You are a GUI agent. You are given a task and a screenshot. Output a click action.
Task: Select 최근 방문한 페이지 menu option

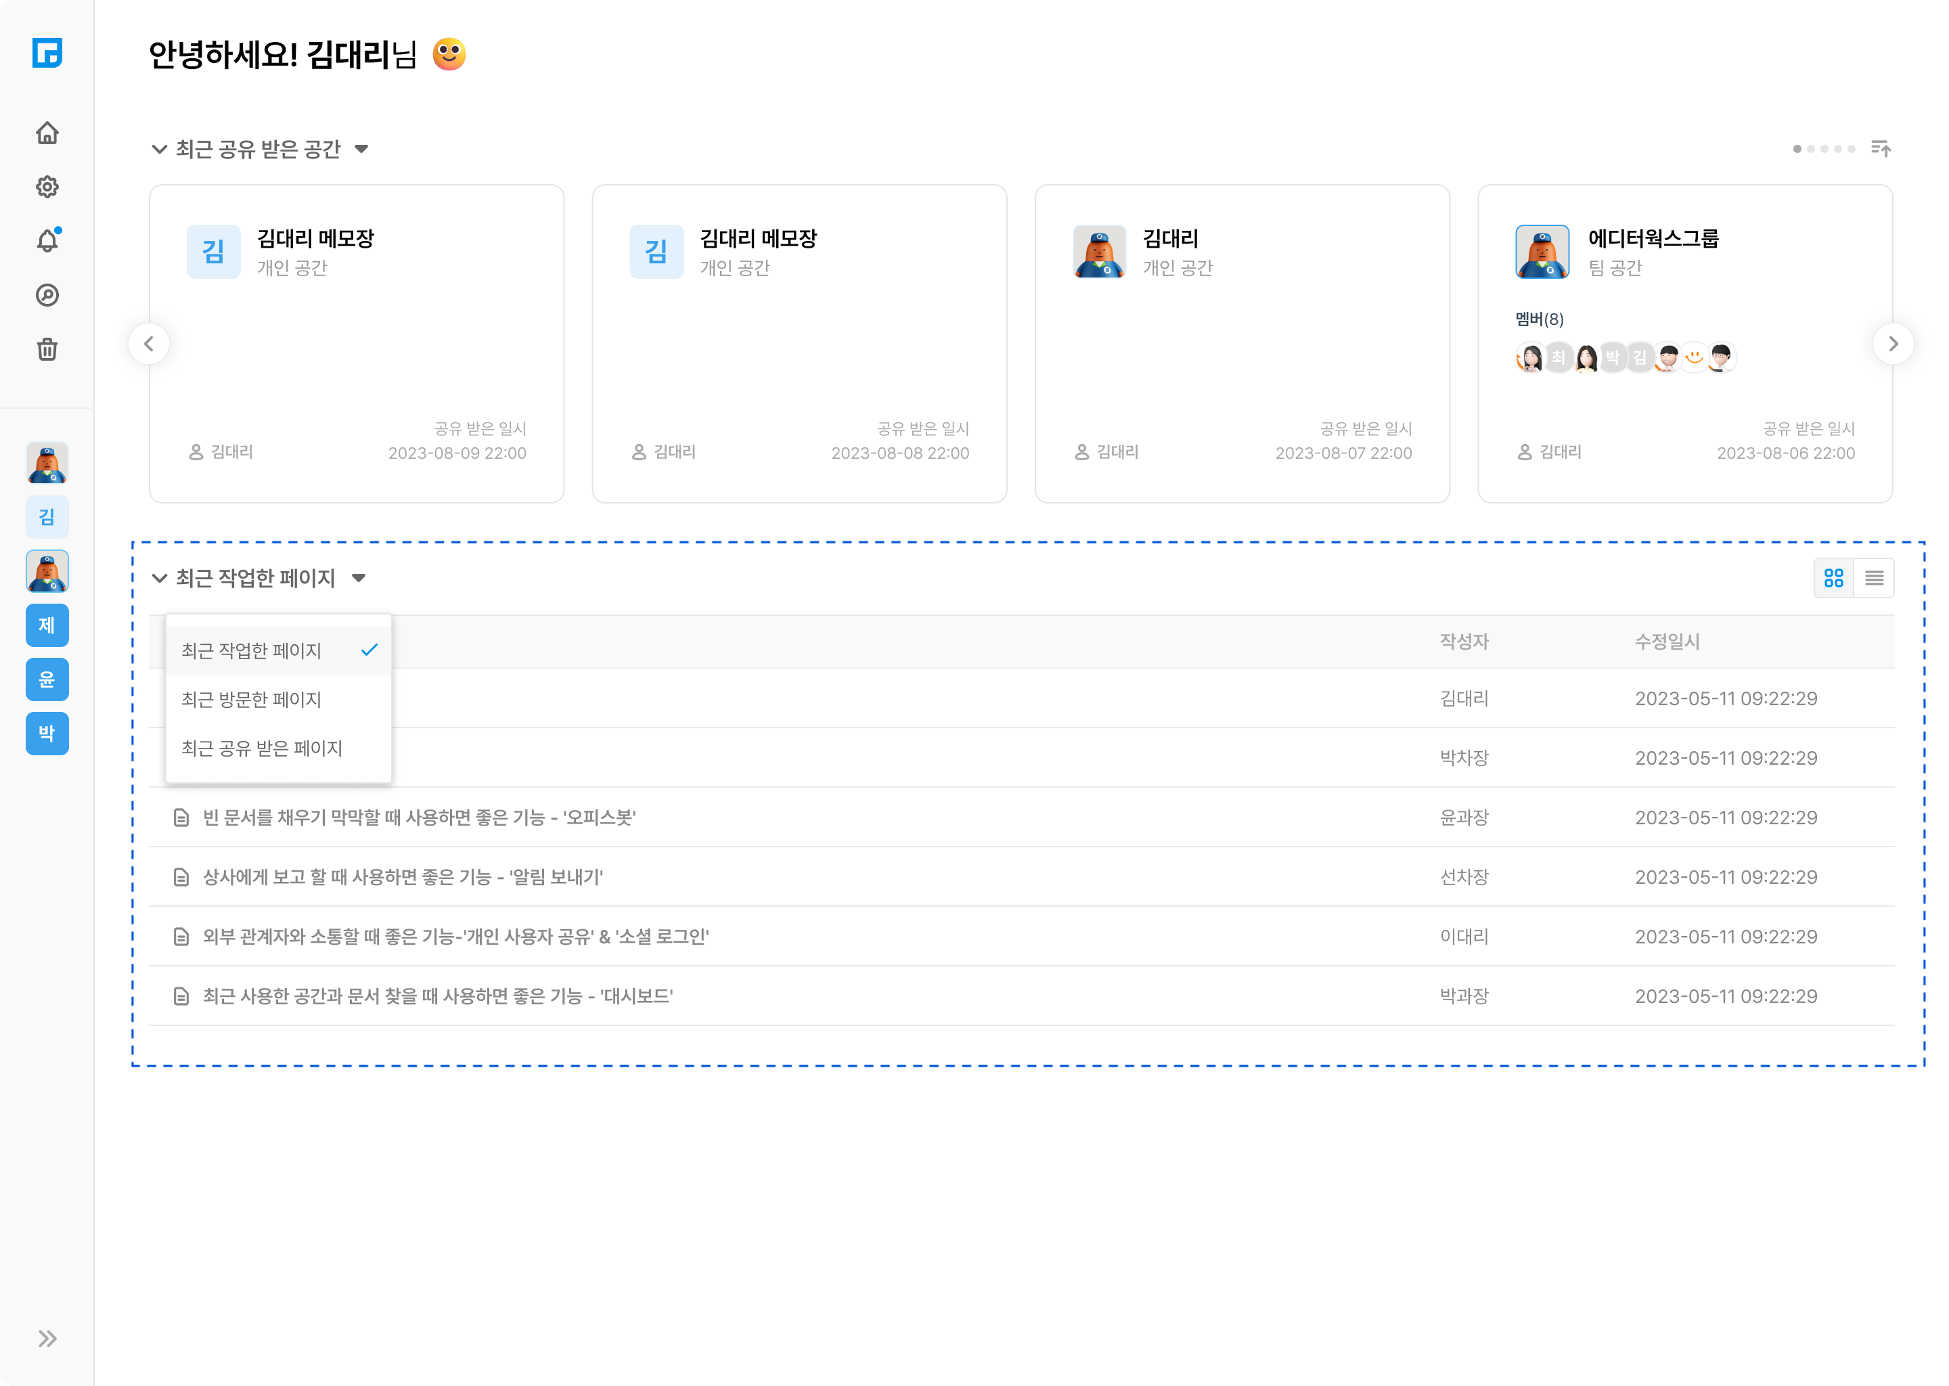[x=252, y=699]
